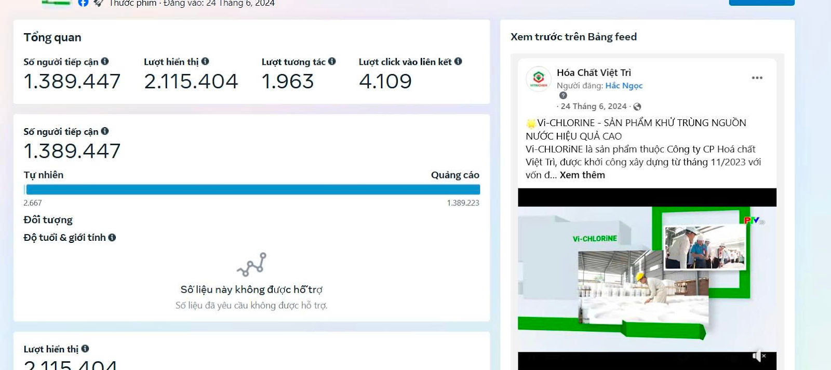Click the green page thumbnail at top left
The image size is (831, 370).
pyautogui.click(x=56, y=3)
